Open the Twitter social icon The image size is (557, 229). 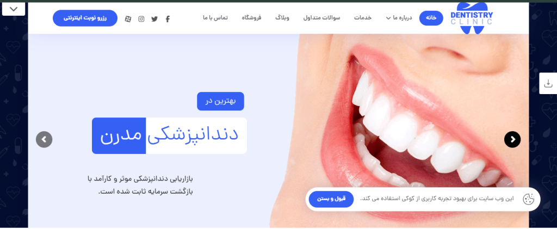tap(154, 19)
